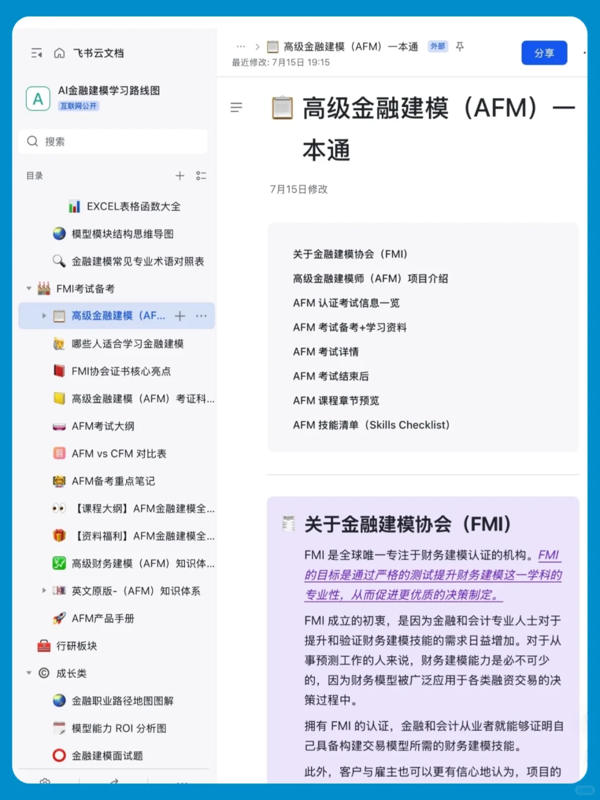
Task: Click the forward arrow icon at sidebar bottom
Action: [x=114, y=782]
